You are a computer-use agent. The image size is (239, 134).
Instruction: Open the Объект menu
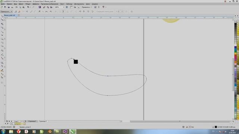28,4
